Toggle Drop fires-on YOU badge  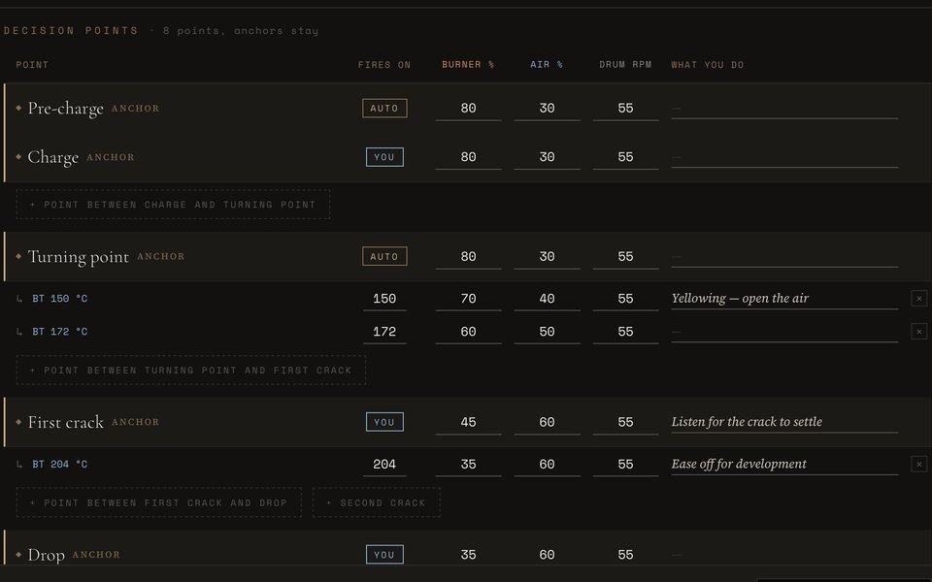click(x=384, y=554)
